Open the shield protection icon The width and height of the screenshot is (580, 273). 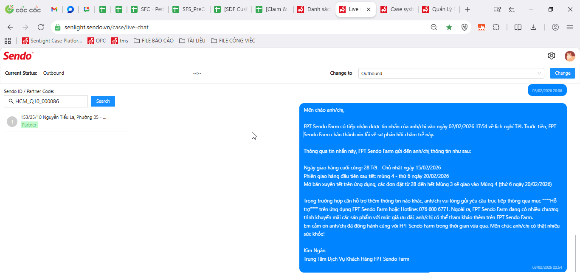465,27
